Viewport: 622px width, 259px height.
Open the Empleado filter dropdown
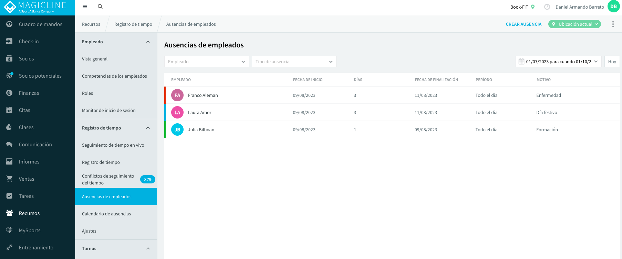point(207,61)
